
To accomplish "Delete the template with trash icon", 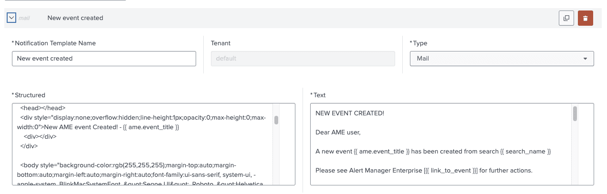I will point(586,18).
